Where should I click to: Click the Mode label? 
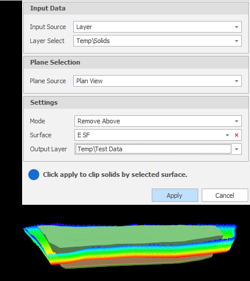37,121
